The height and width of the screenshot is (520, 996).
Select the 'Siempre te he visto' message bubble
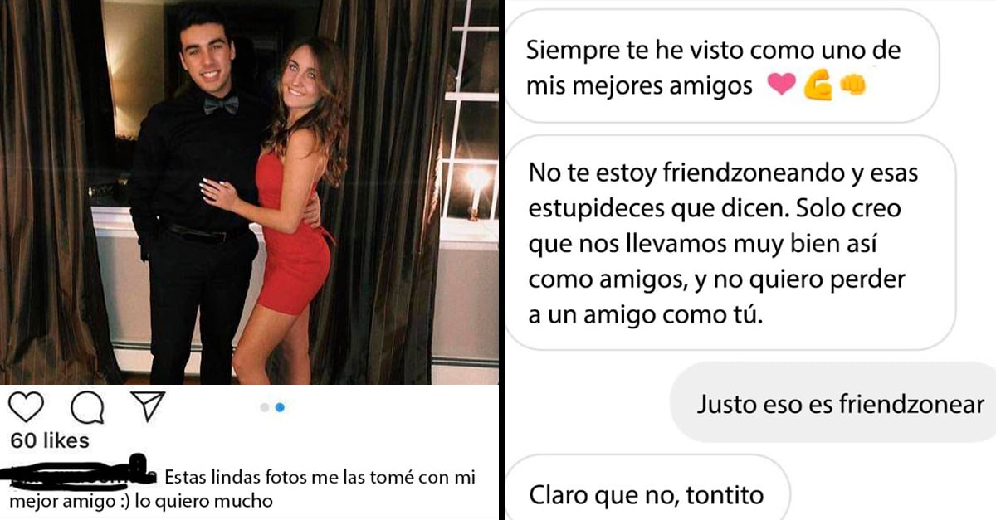720,66
